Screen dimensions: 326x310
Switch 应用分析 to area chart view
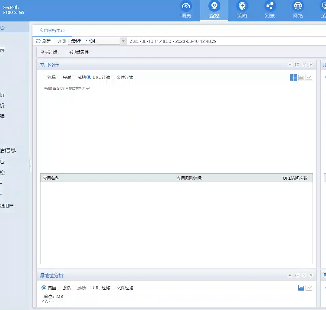click(x=301, y=77)
